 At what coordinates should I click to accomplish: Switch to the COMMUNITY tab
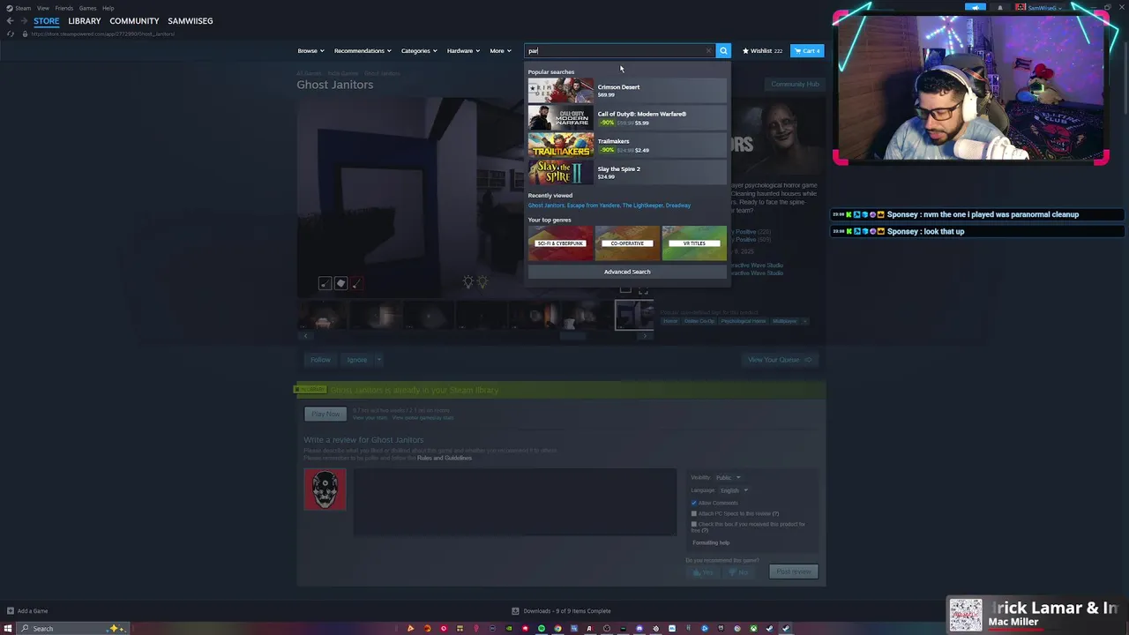(x=134, y=20)
